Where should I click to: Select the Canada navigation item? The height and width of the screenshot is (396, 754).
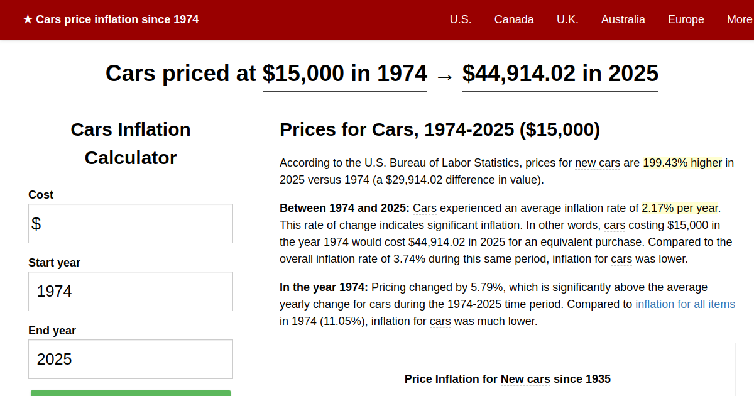[x=514, y=19]
